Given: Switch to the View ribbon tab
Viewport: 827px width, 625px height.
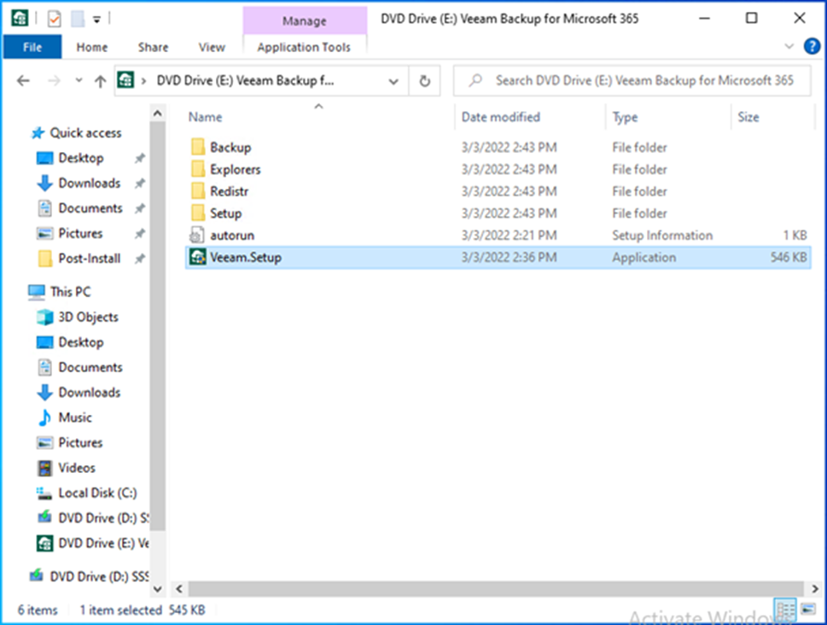Looking at the screenshot, I should [212, 47].
